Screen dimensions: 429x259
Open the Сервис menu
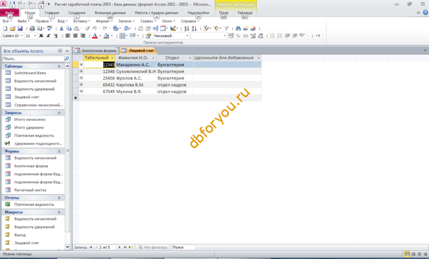148,21
